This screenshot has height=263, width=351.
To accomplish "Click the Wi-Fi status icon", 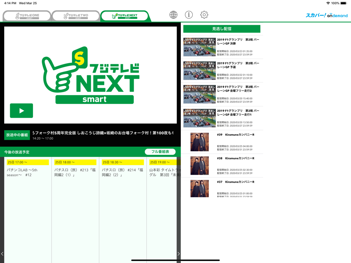I will click(328, 3).
